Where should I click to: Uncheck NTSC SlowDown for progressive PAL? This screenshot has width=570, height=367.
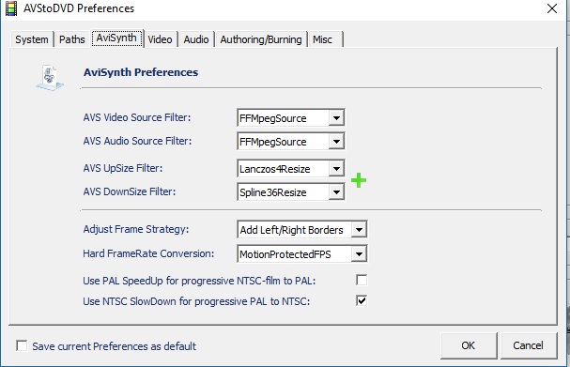pos(362,301)
